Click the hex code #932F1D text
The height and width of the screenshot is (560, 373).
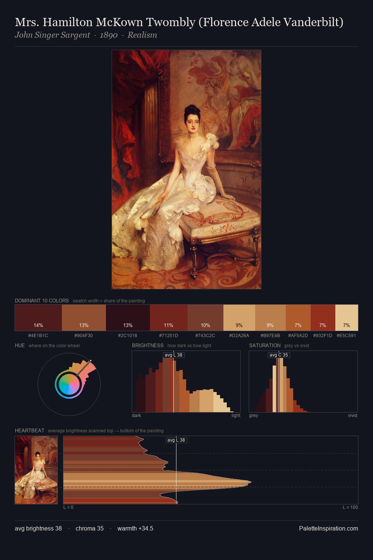tap(323, 336)
